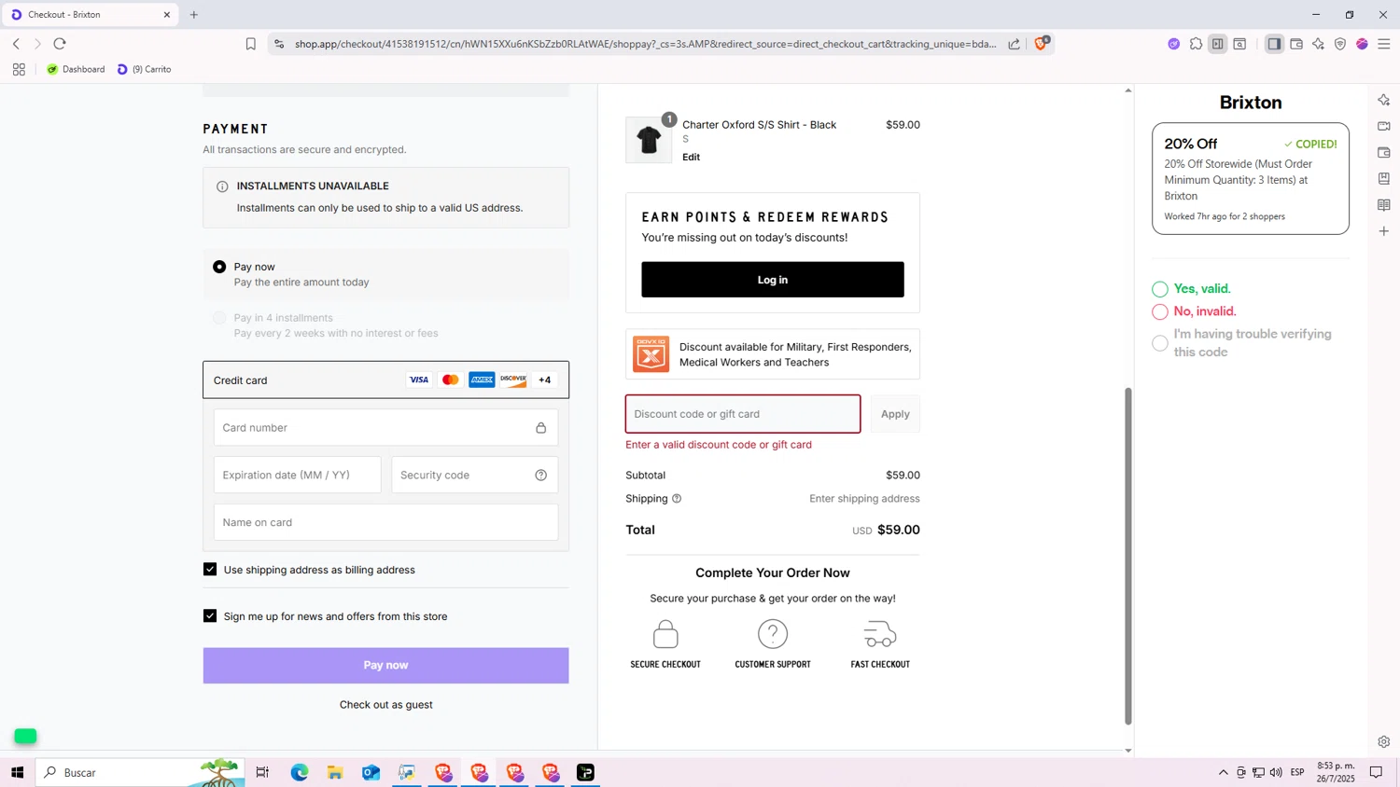Bookmark this page icon
Viewport: 1400px width, 787px height.
tap(250, 44)
